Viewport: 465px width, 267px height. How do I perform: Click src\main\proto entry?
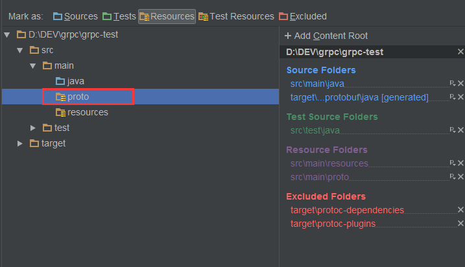319,177
